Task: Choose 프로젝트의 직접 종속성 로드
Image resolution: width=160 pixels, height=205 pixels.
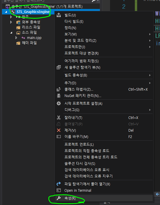Action: coord(87,151)
